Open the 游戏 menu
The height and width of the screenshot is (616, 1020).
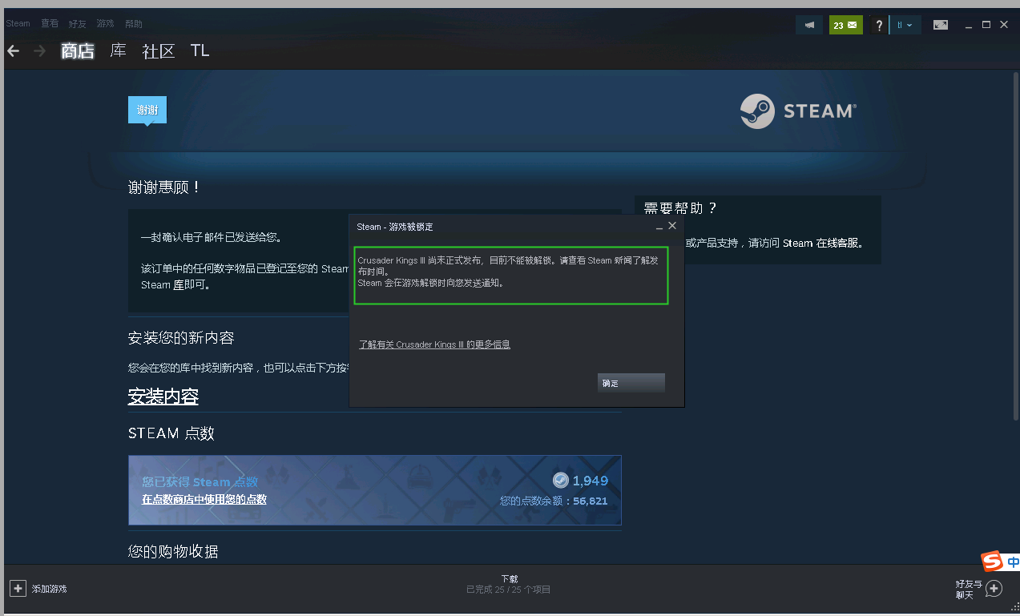105,23
